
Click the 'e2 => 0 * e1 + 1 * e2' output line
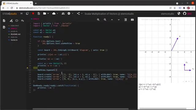pos(148,87)
